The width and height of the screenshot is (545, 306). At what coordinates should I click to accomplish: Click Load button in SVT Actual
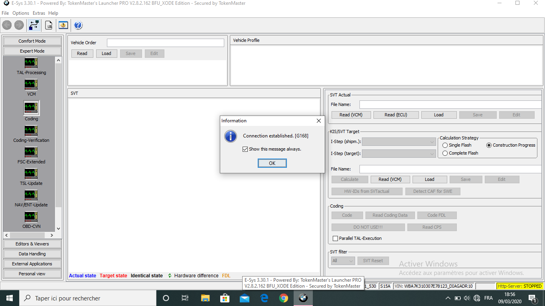pyautogui.click(x=439, y=115)
